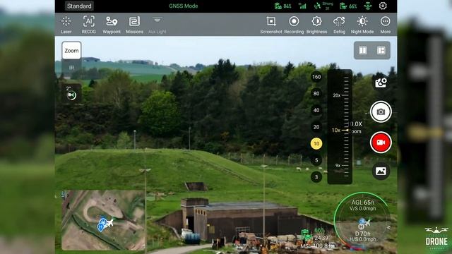The height and width of the screenshot is (254, 452).
Task: Toggle the Aux Light
Action: (157, 25)
